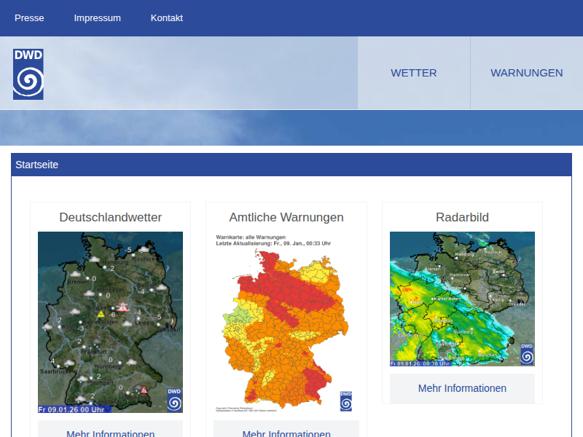
Task: Open the Amtliche Warnungen map image
Action: pyautogui.click(x=286, y=322)
